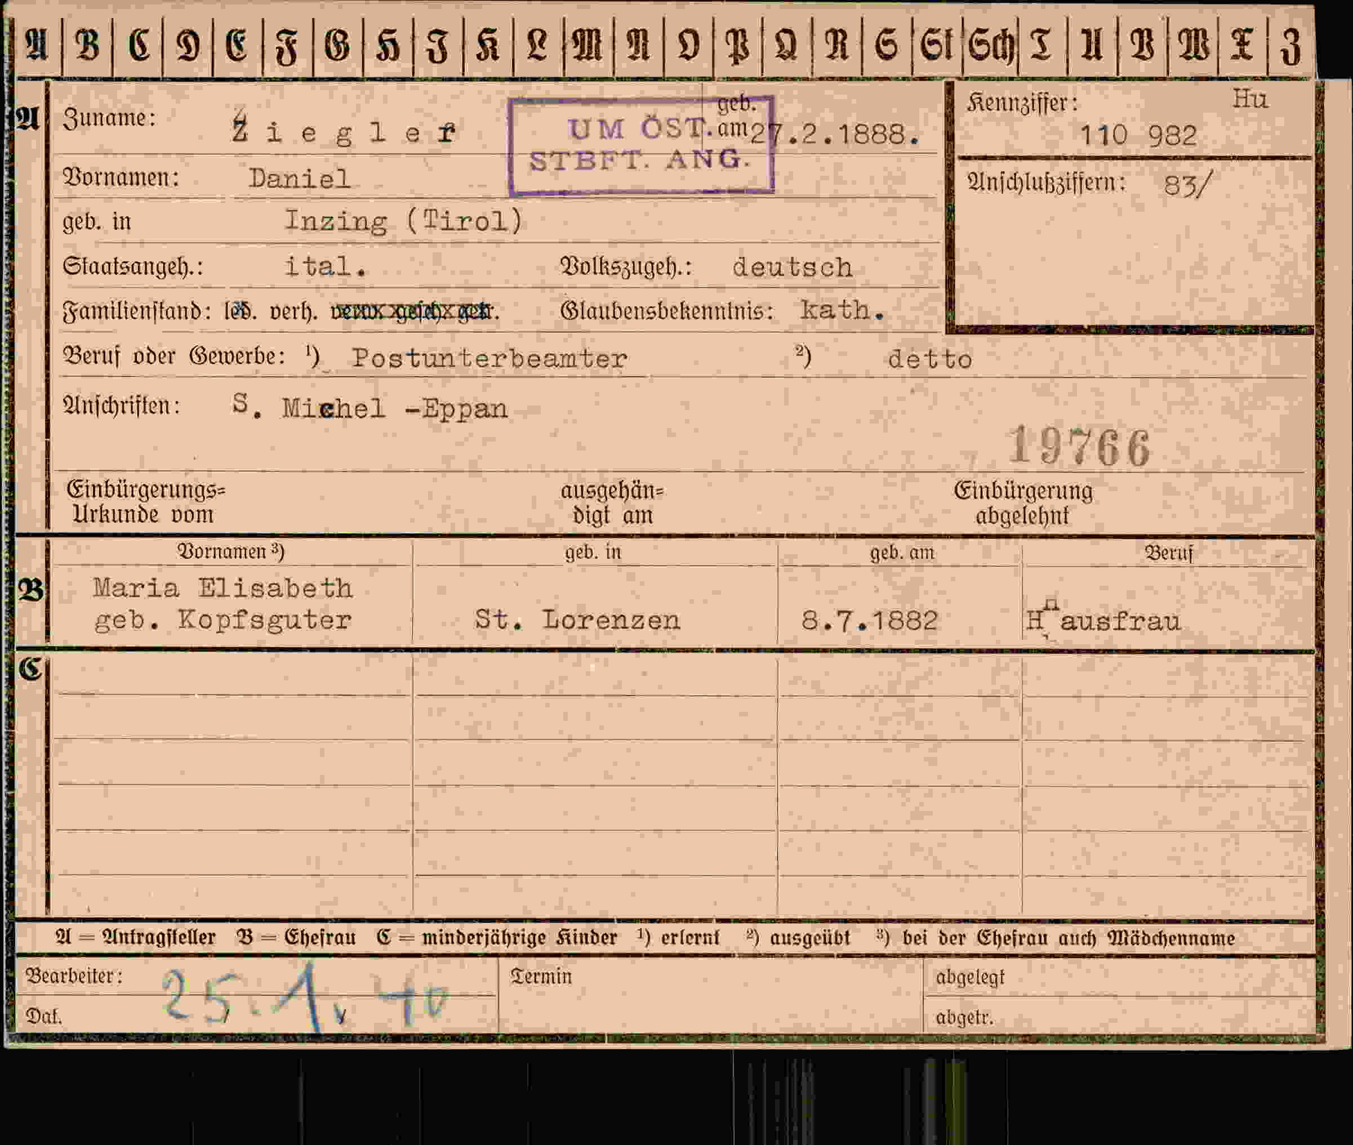Viewport: 1353px width, 1145px height.
Task: Select the wife's birth date "8.7.1882"
Action: coord(869,621)
